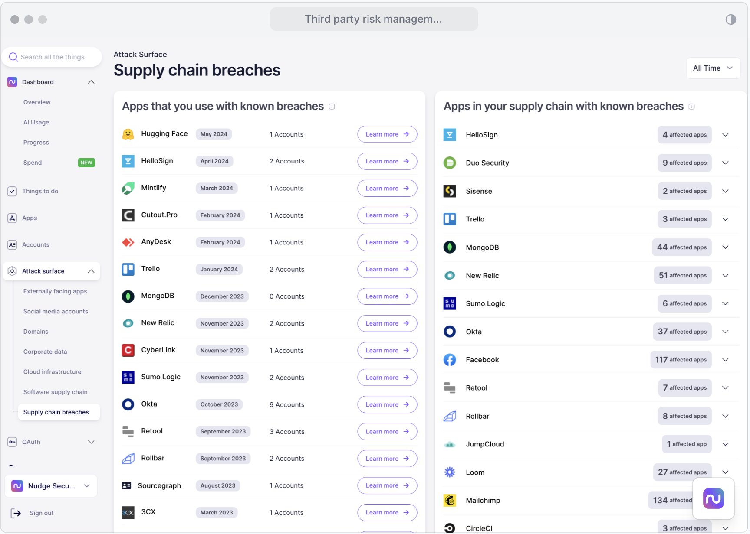Expand the MongoDB 44 affected apps row
The width and height of the screenshot is (750, 534).
[725, 247]
